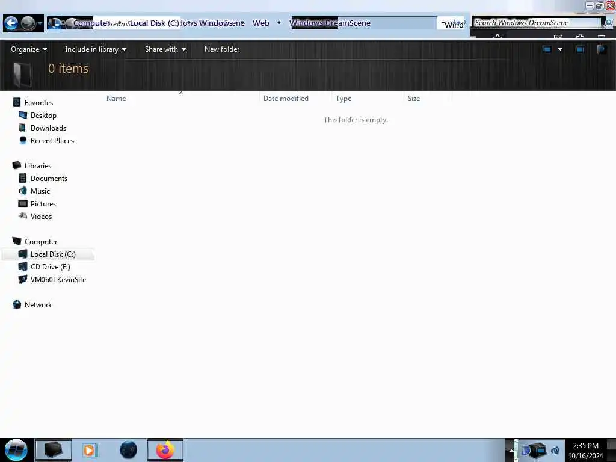616x462 pixels.
Task: Open the Include in library menu
Action: (96, 49)
